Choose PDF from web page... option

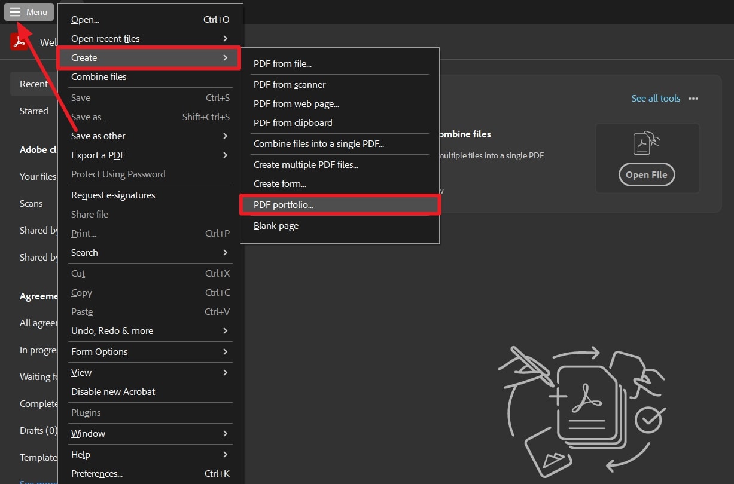coord(340,104)
